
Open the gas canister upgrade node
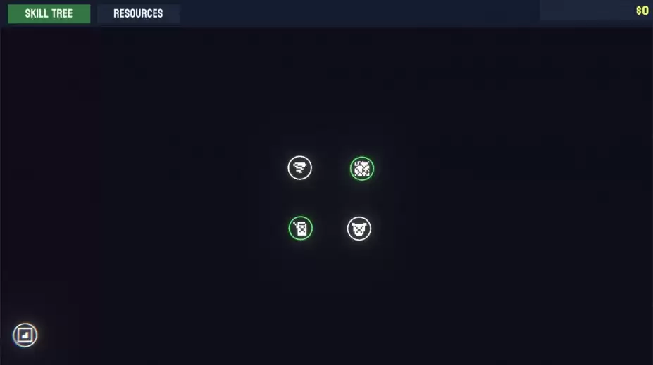[301, 229]
